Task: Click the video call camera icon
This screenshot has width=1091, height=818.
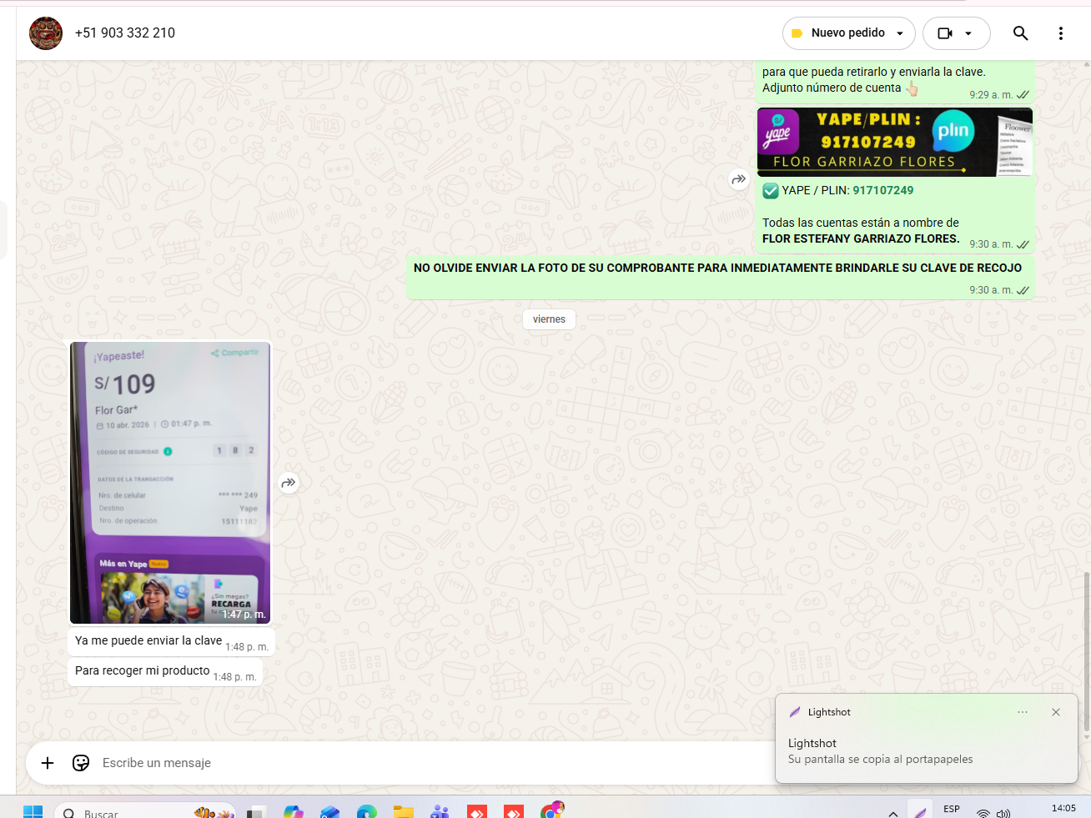Action: coord(945,33)
